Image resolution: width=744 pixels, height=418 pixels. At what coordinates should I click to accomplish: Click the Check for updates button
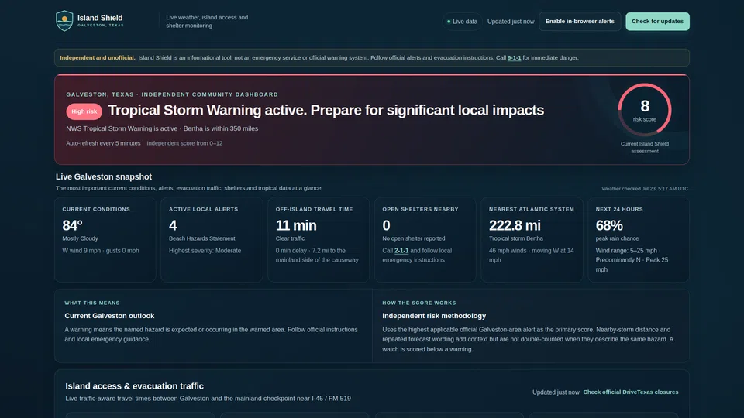pos(657,22)
